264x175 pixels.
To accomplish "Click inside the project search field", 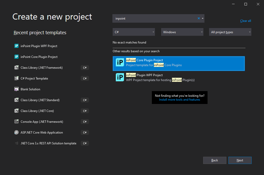I will pos(155,18).
